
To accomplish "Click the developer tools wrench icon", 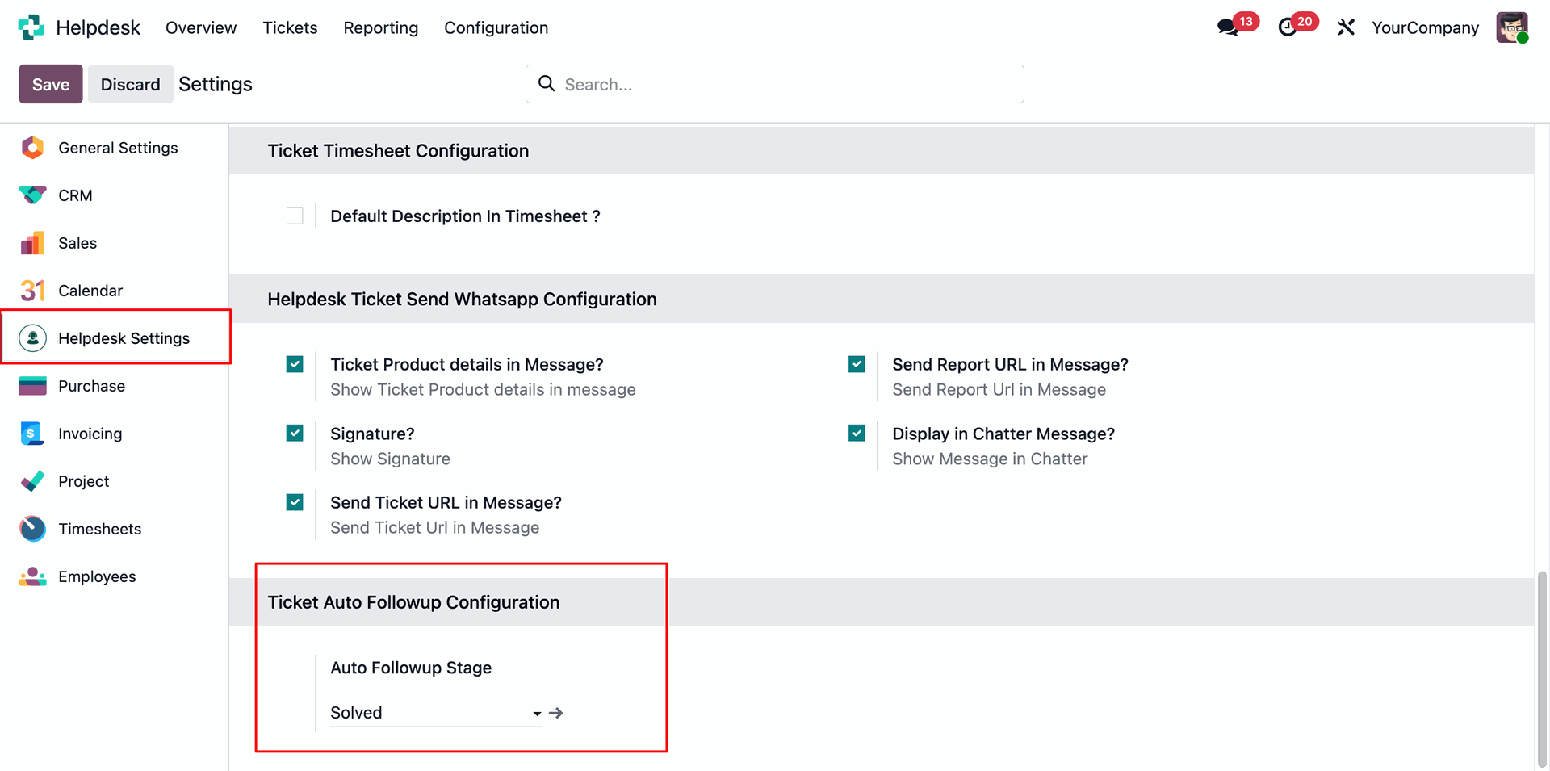I will tap(1346, 27).
